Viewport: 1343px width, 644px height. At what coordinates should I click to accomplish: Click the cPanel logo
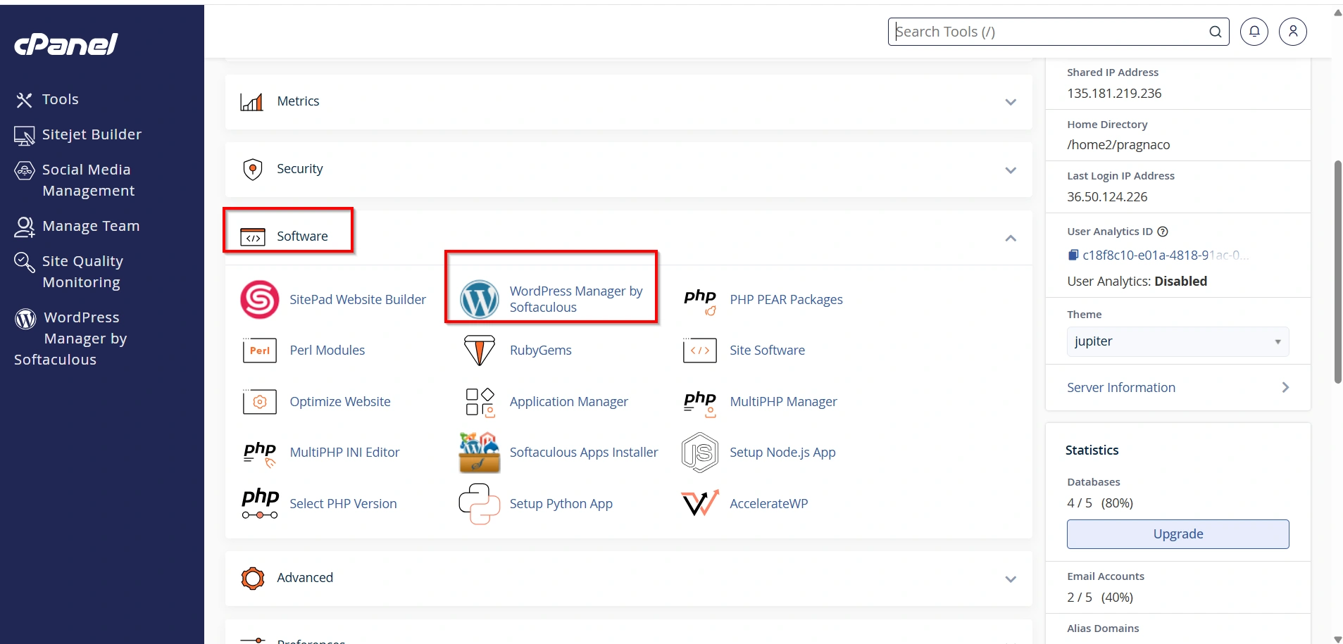coord(66,44)
